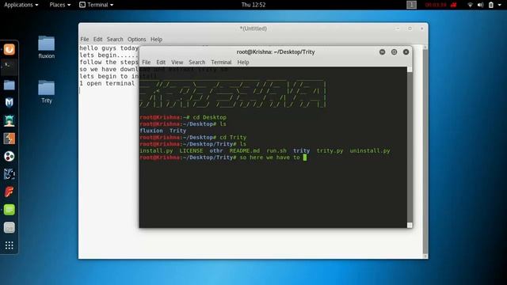
Task: Open Edit menu in Untitled editor window
Action: coord(97,39)
